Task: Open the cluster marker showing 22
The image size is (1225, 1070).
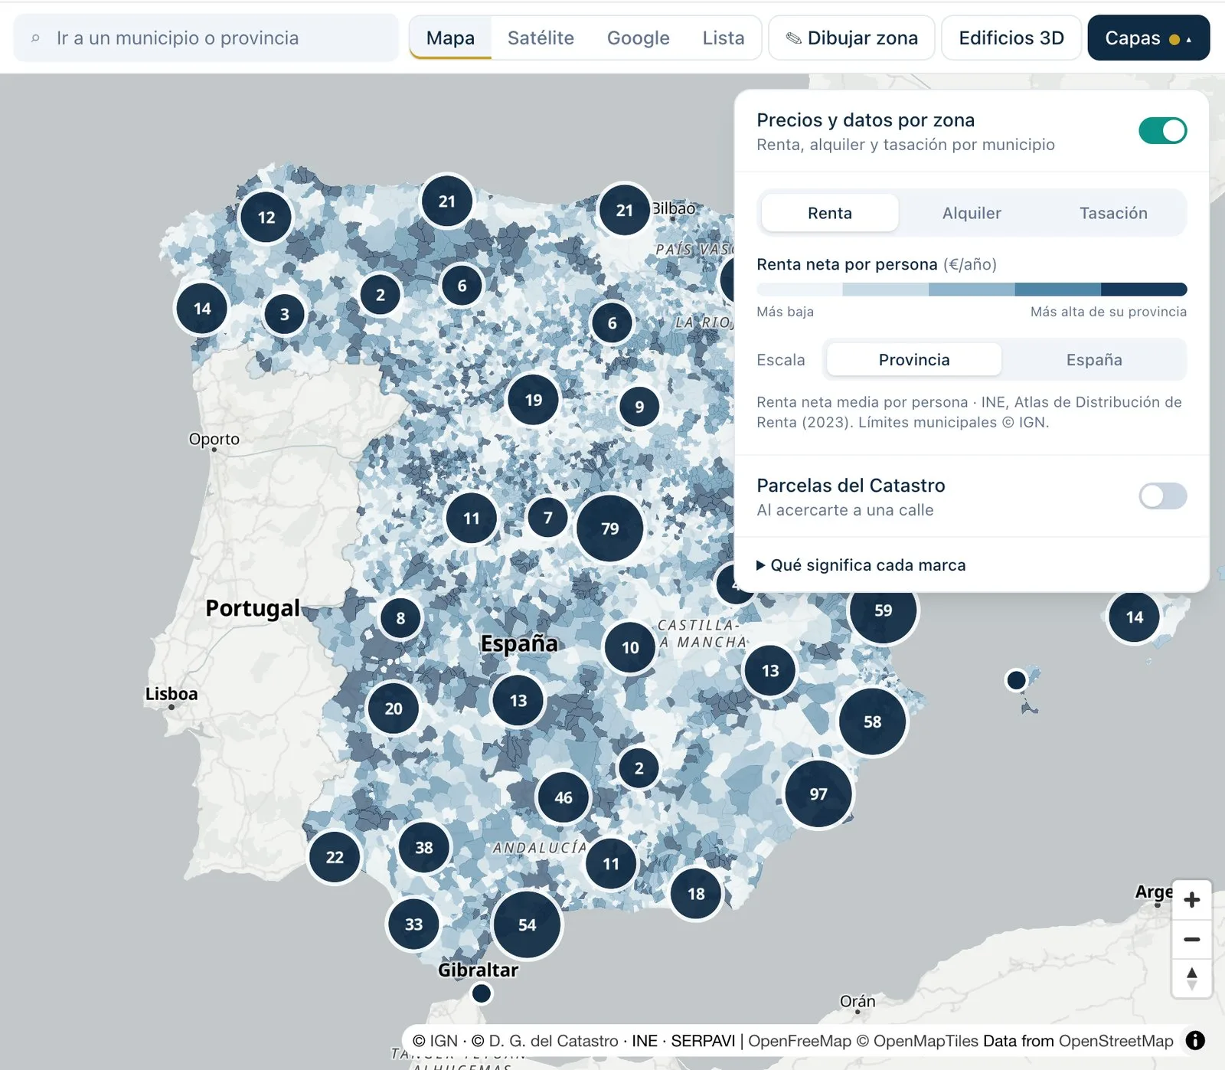Action: (x=335, y=857)
